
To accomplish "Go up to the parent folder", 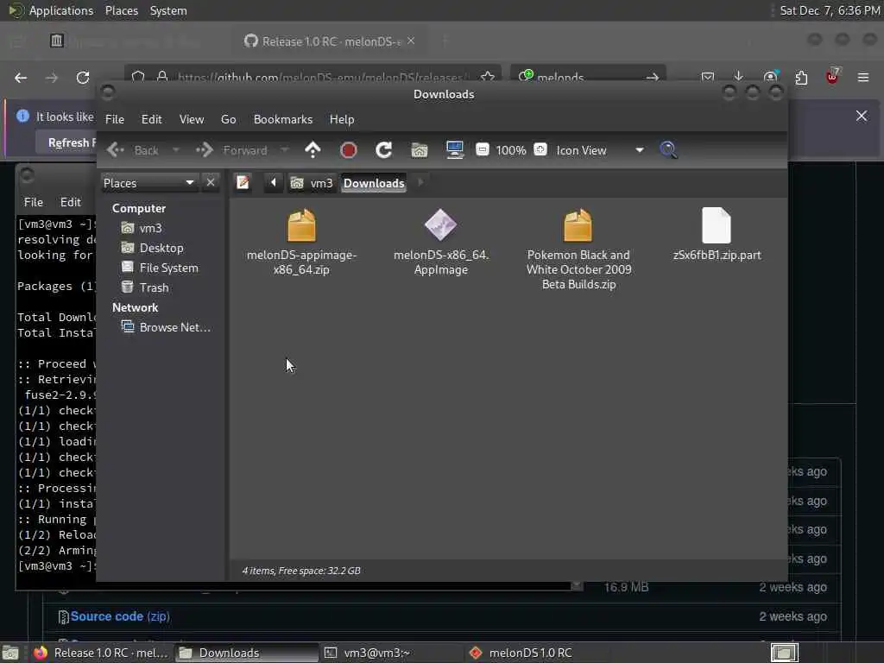I will 313,150.
